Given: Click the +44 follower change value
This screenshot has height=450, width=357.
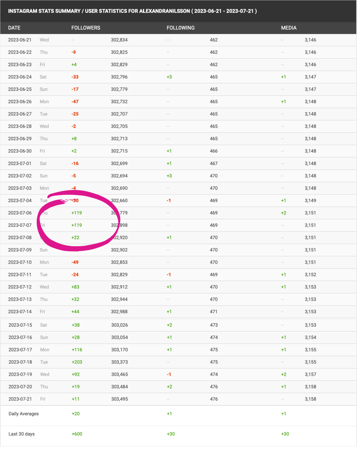Looking at the screenshot, I should [x=75, y=312].
